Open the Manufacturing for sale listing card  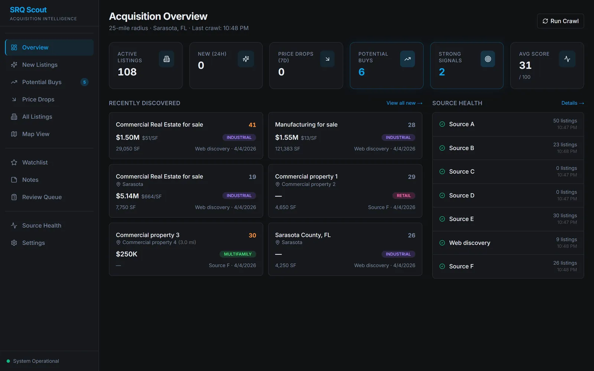pos(345,136)
